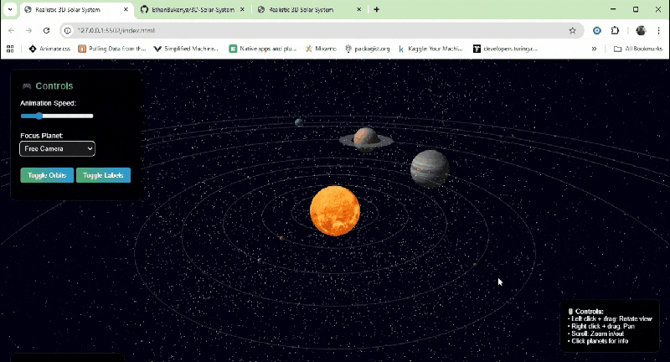This screenshot has height=362, width=670.
Task: Click the browser reload button
Action: [x=47, y=30]
